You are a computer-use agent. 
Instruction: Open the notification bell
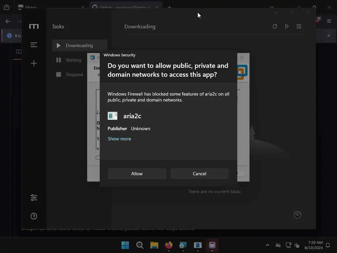[328, 245]
